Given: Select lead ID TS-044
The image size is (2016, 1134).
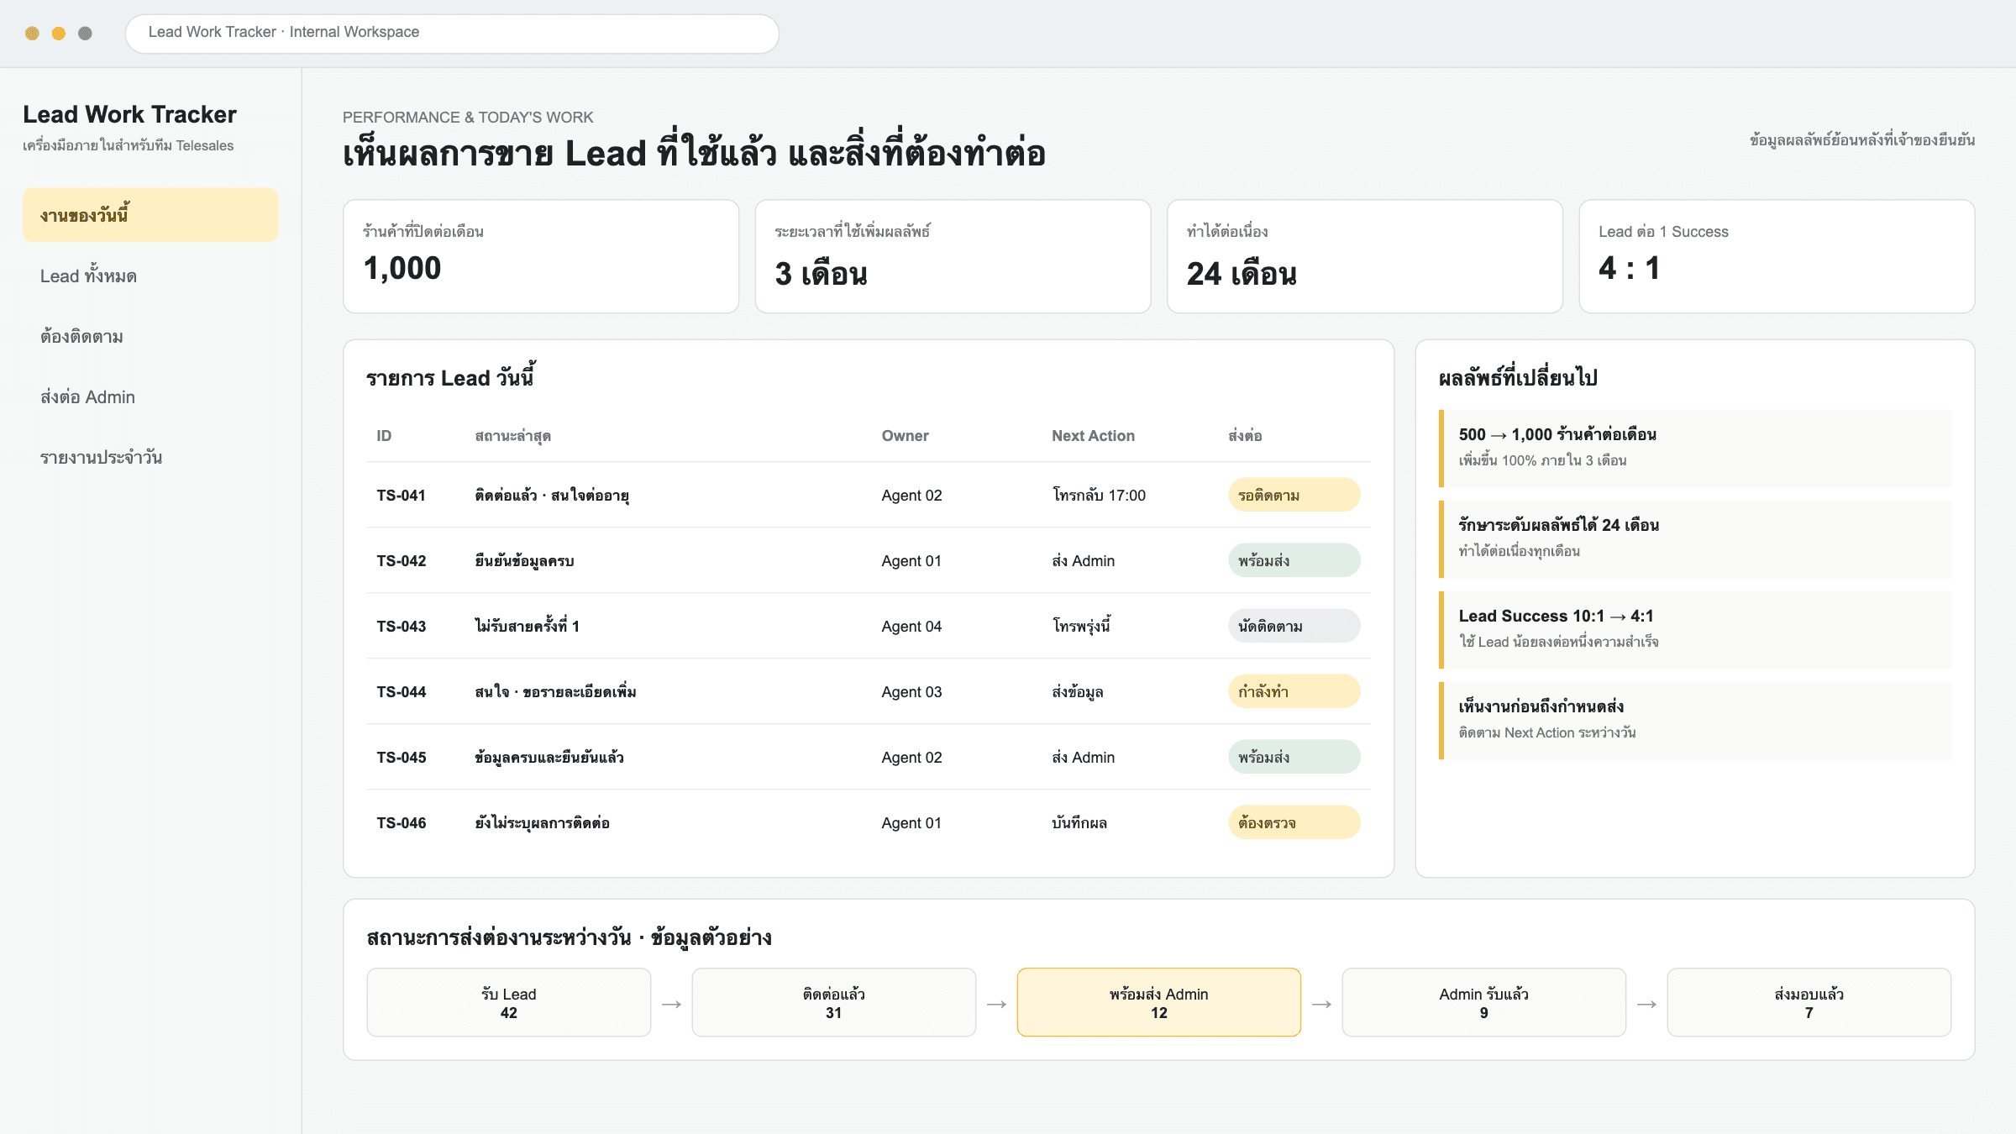Looking at the screenshot, I should 401,692.
